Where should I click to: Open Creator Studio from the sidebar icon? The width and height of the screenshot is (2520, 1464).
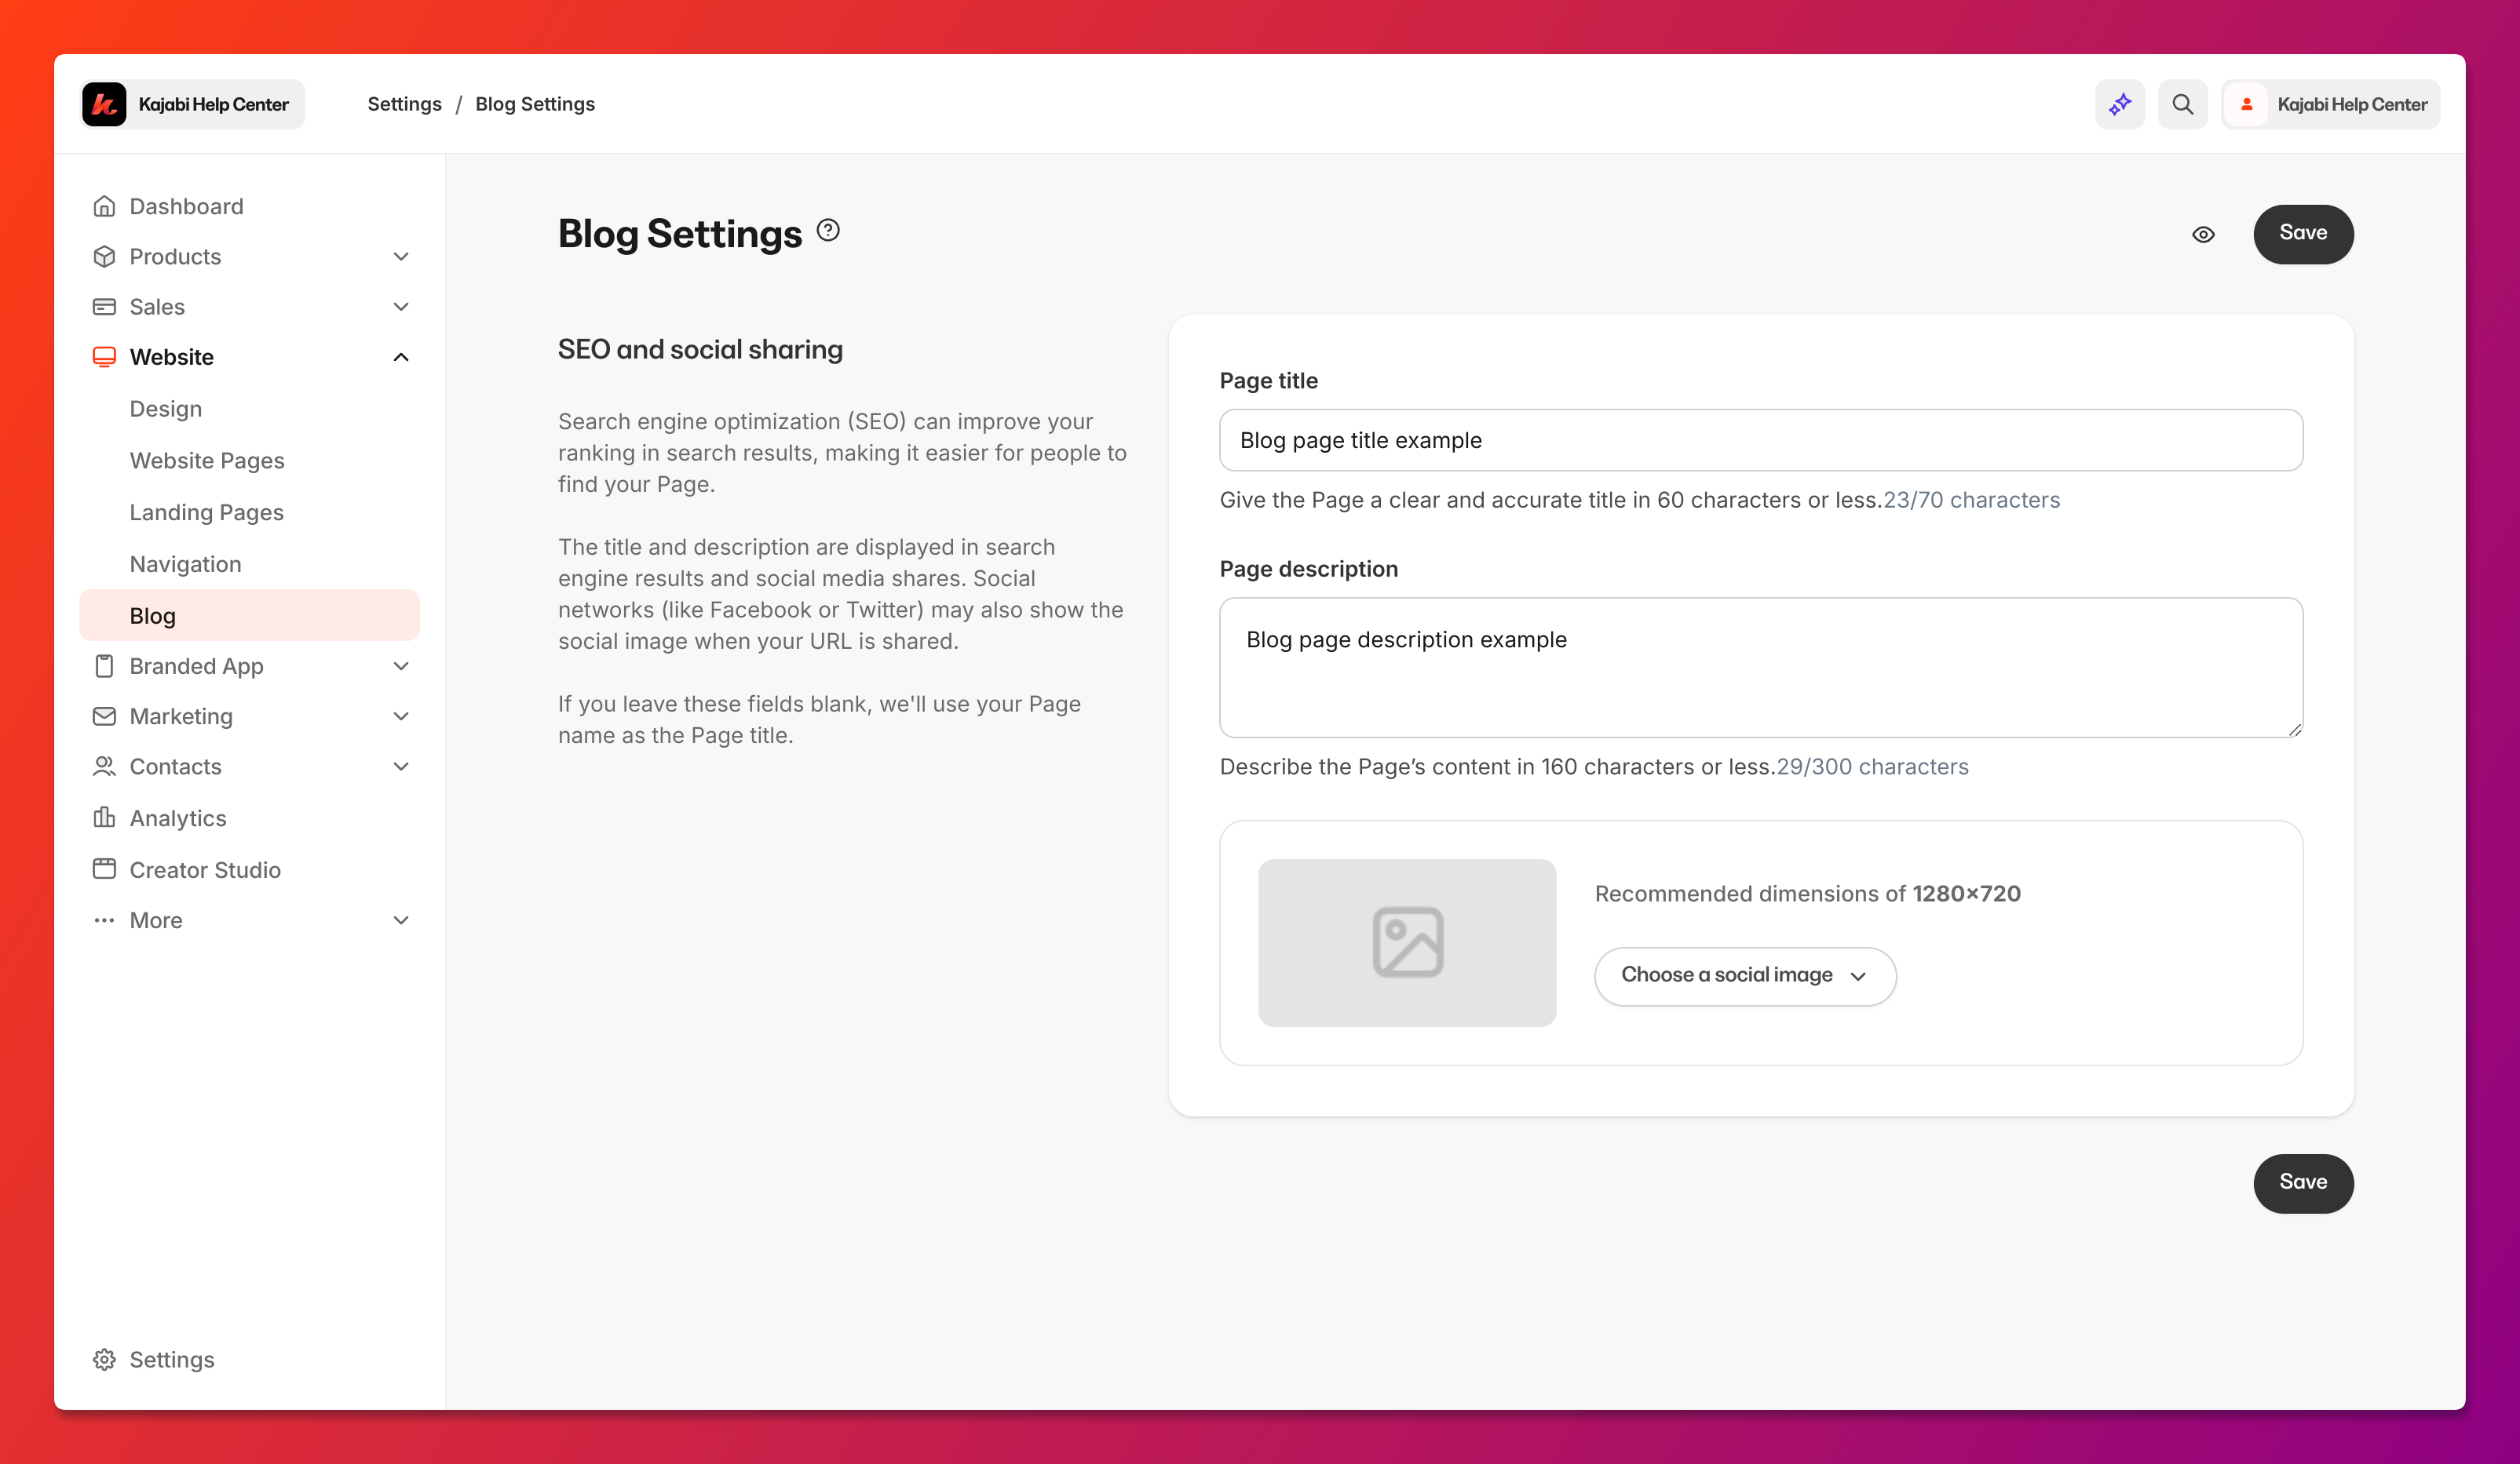(x=104, y=869)
